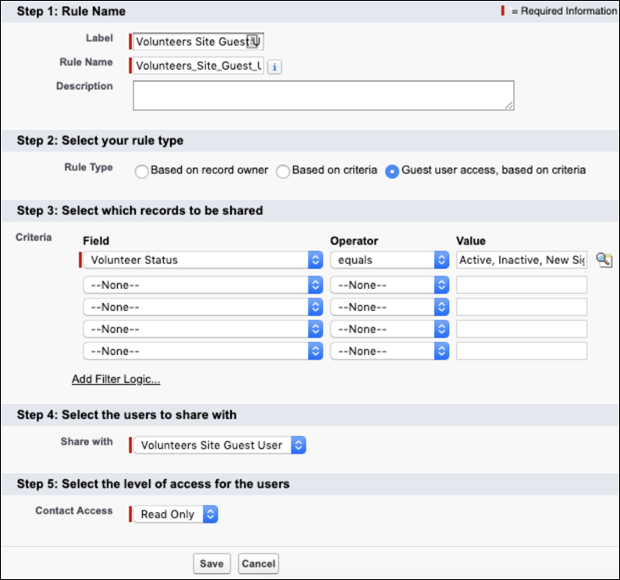Select "Guest user access, based on criteria"
This screenshot has width=620, height=580.
click(392, 171)
